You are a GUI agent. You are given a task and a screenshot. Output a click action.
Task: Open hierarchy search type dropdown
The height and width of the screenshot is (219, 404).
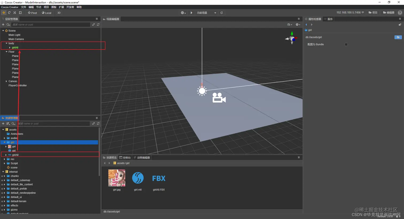coord(8,25)
